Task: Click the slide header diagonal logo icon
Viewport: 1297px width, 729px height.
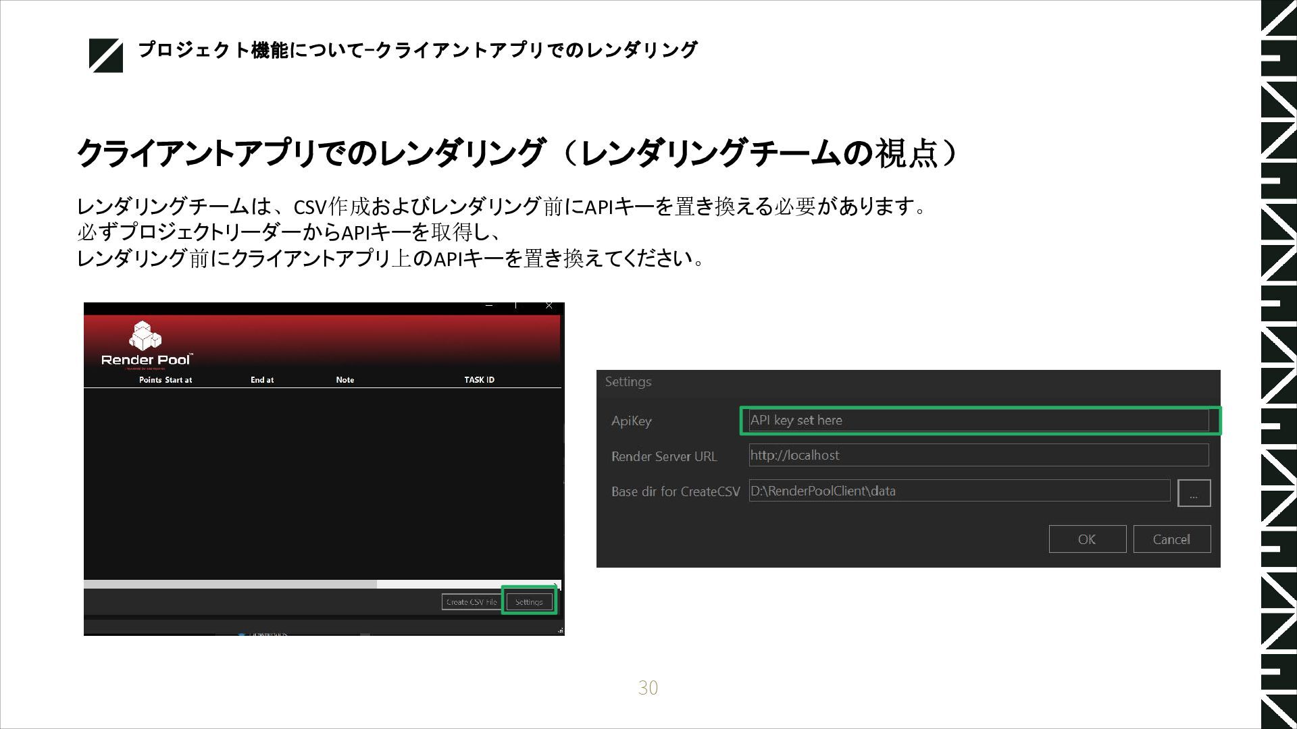Action: (106, 55)
